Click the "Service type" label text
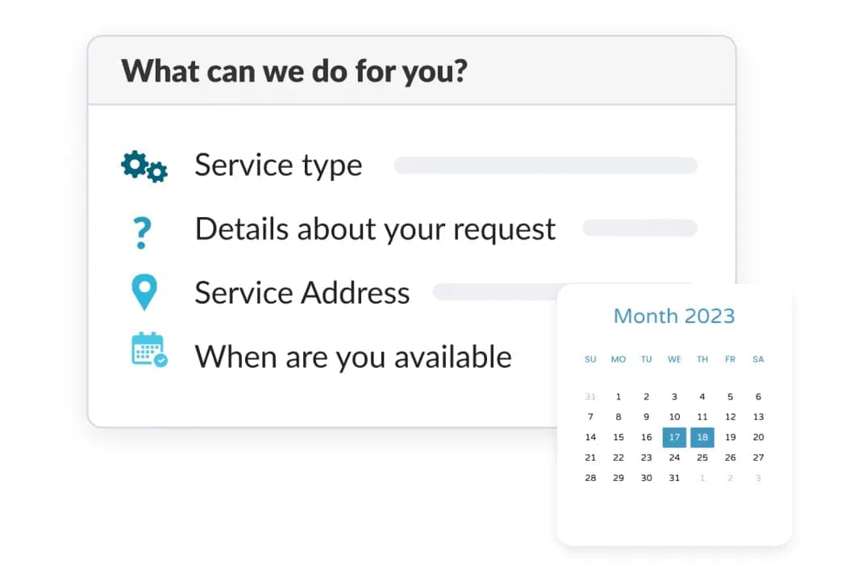 [278, 165]
